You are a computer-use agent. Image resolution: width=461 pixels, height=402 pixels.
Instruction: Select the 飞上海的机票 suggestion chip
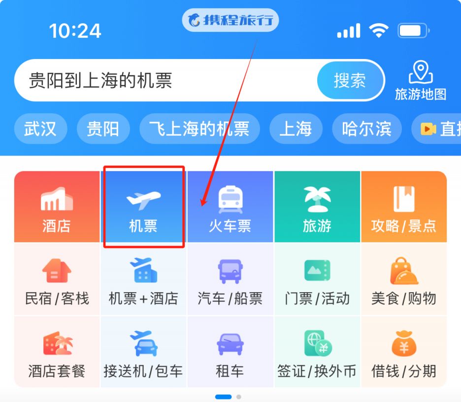pyautogui.click(x=199, y=128)
